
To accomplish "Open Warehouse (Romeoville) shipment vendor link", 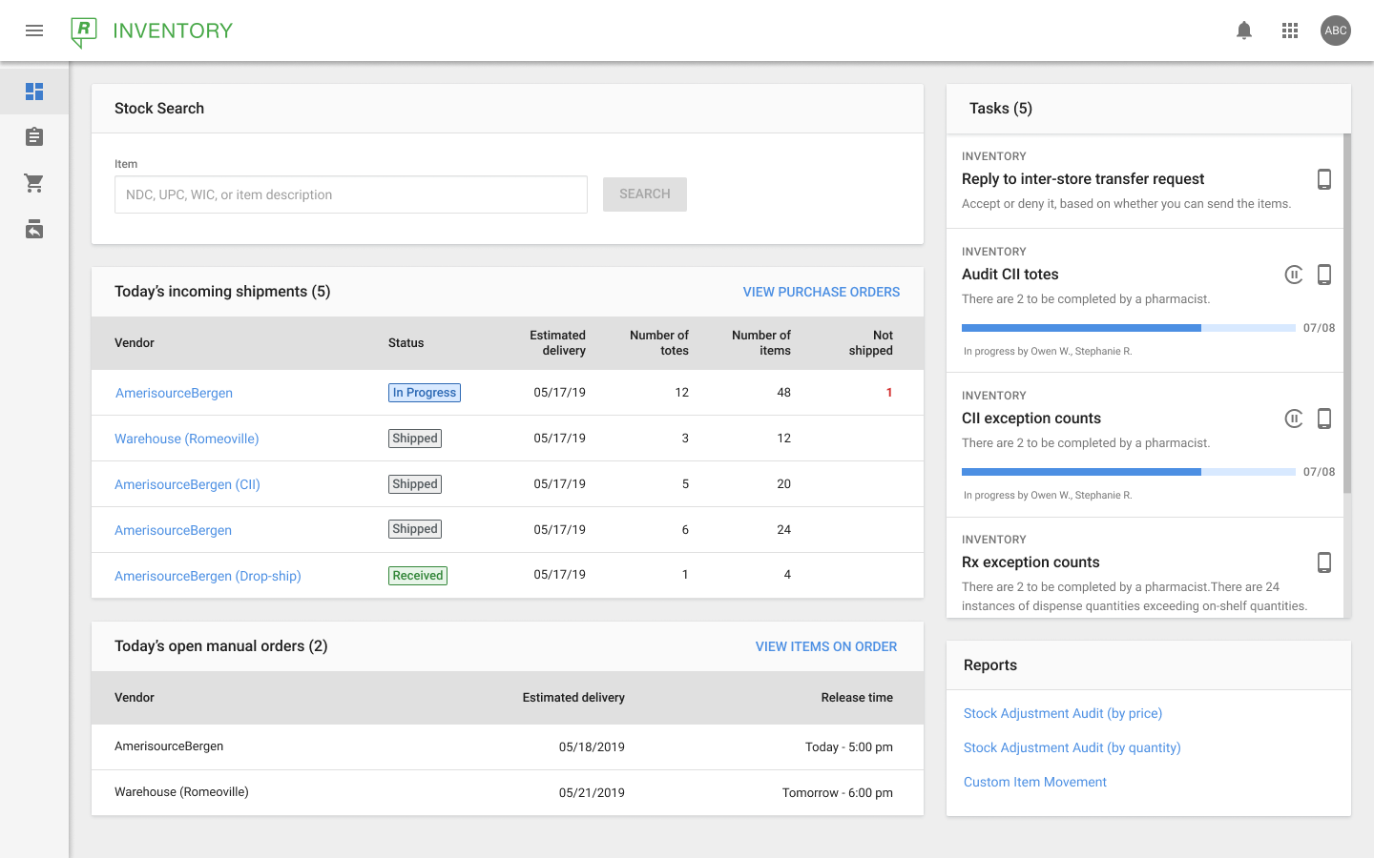I will click(x=187, y=439).
